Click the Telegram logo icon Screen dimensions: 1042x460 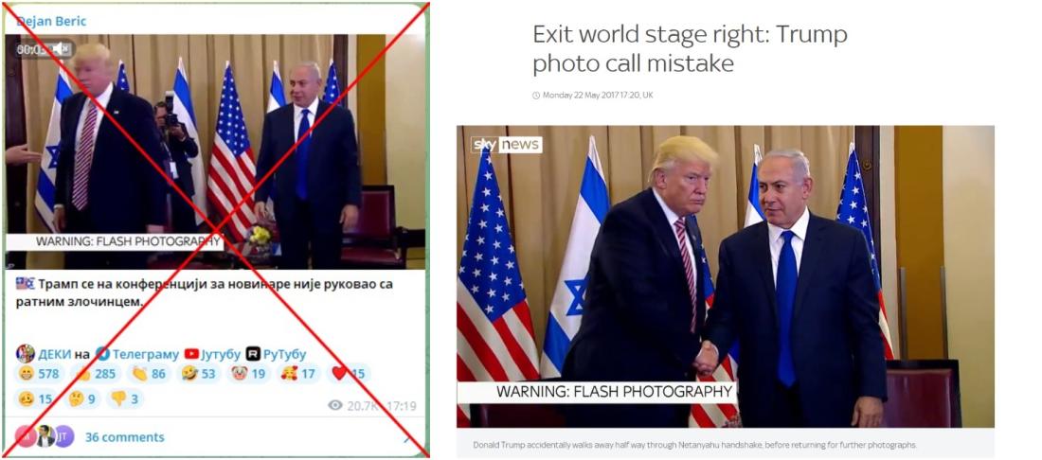(x=102, y=354)
